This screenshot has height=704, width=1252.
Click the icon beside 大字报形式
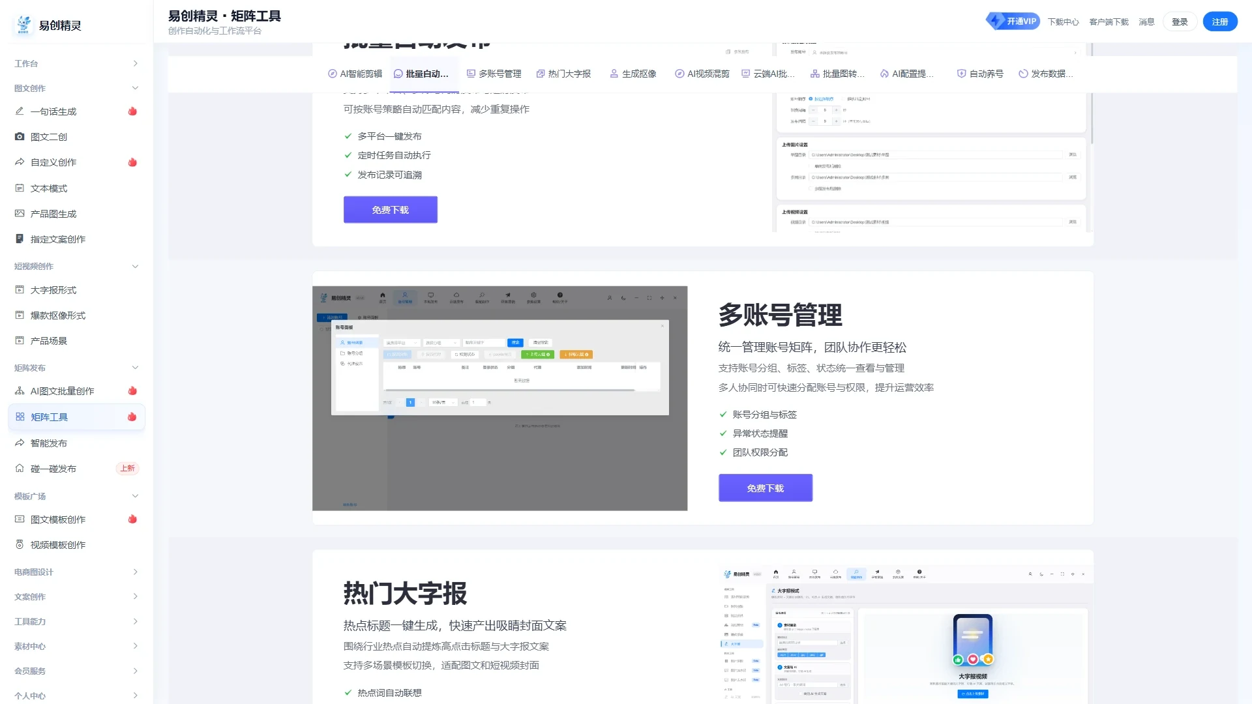(x=20, y=290)
